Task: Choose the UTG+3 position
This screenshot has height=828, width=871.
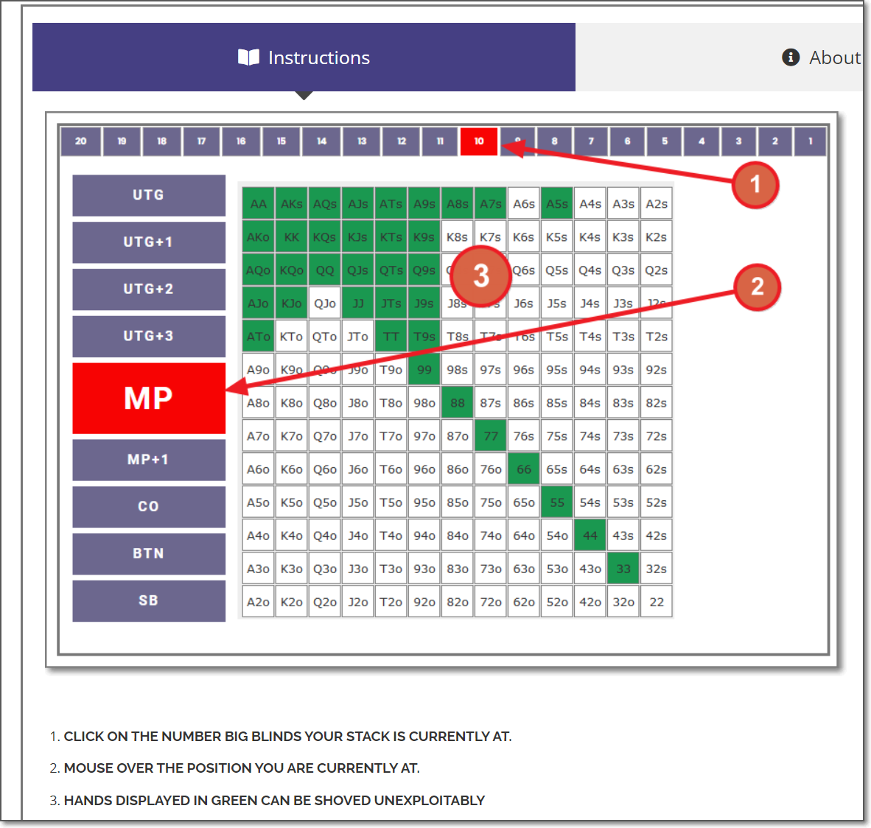Action: click(x=148, y=336)
